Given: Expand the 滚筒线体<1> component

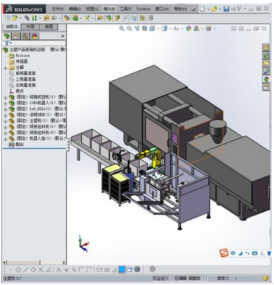Looking at the screenshot, I should tap(6, 115).
